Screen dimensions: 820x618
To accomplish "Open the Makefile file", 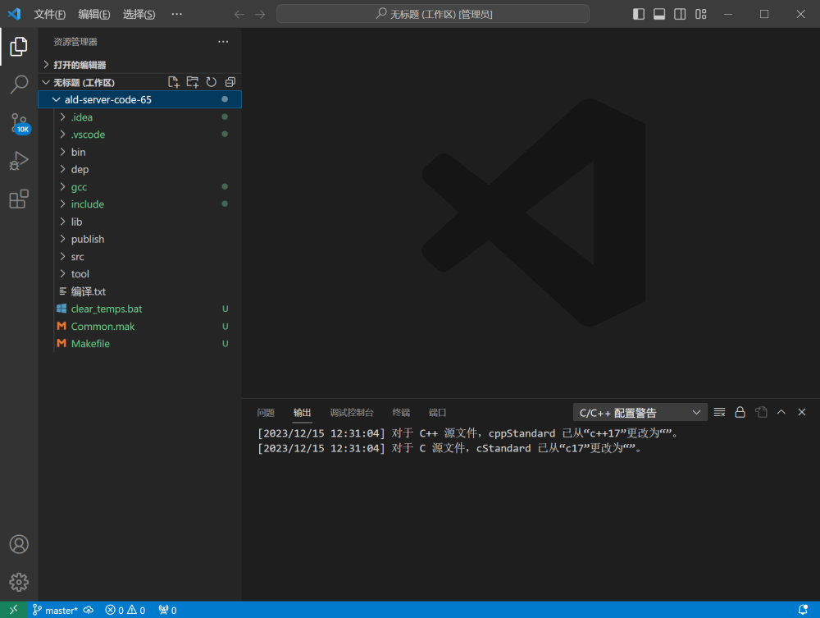I will point(90,344).
